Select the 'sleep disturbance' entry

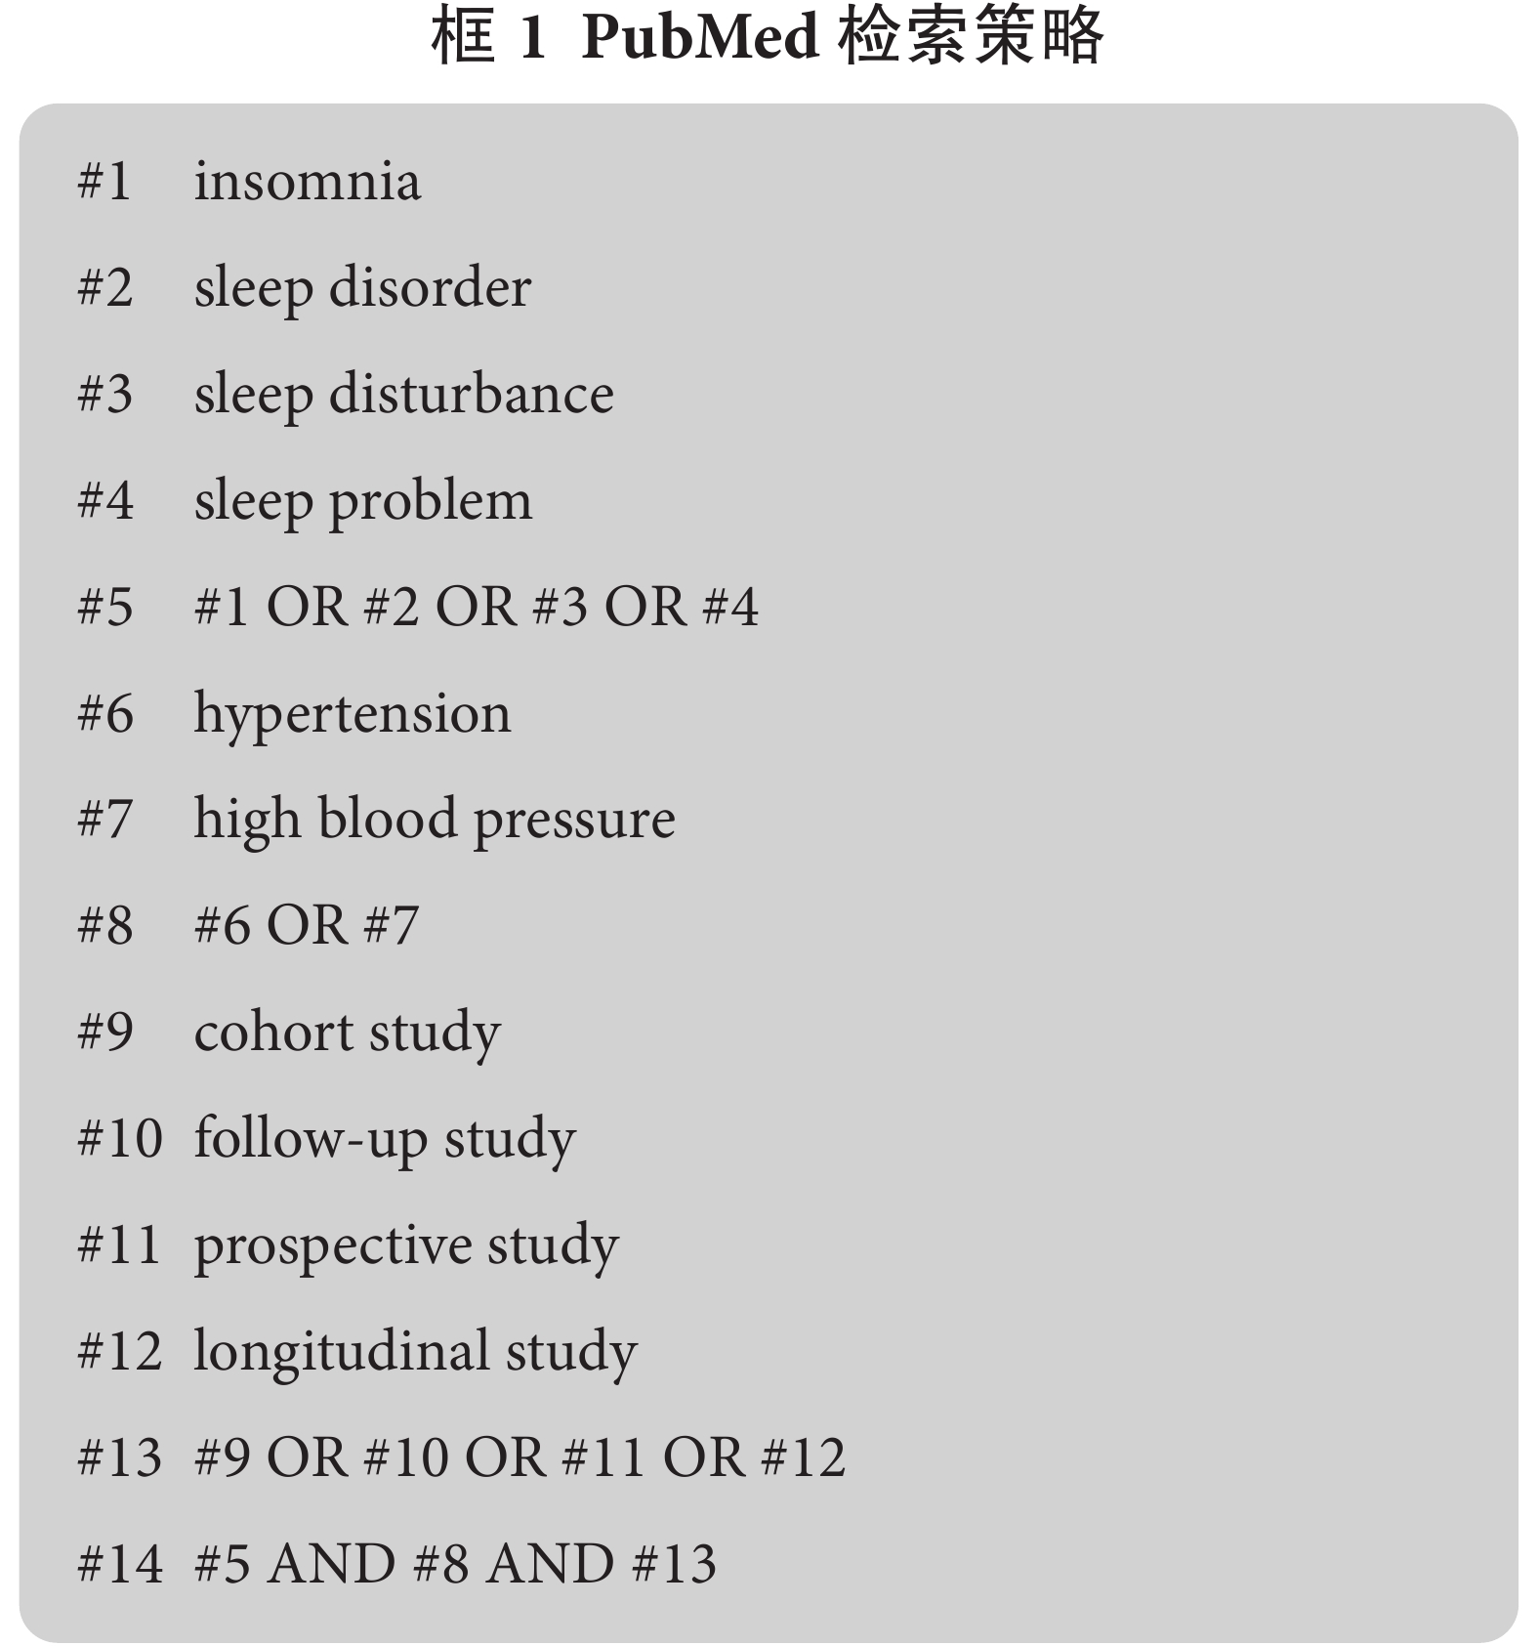click(x=403, y=395)
